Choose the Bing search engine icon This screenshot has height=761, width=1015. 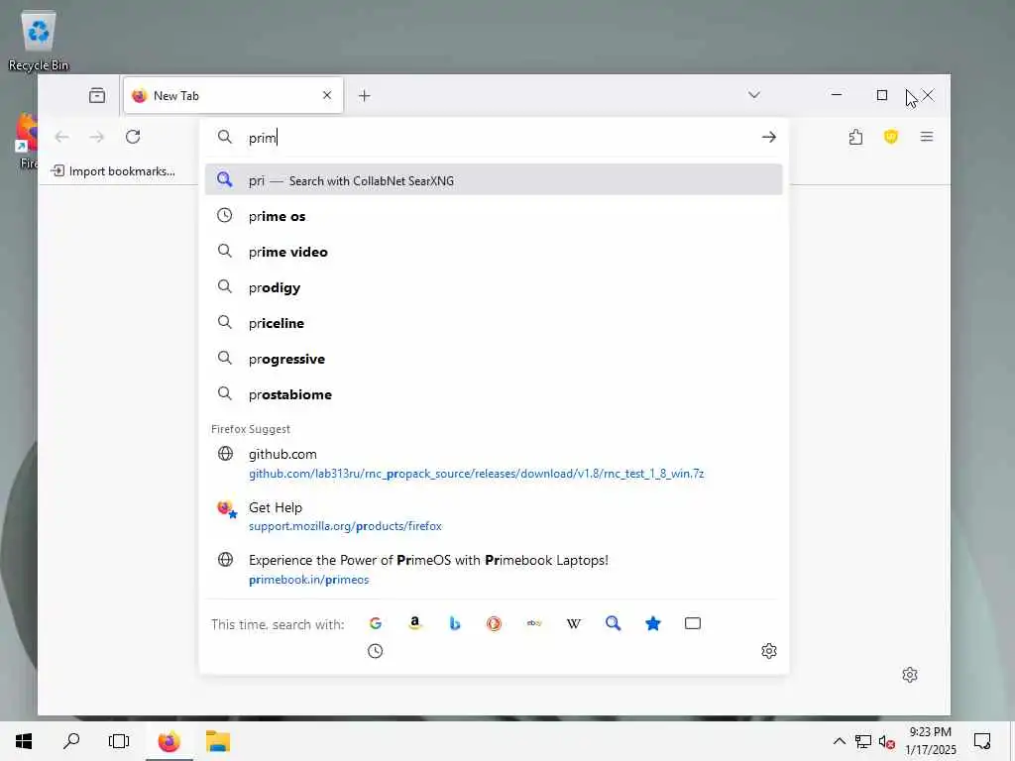coord(454,623)
